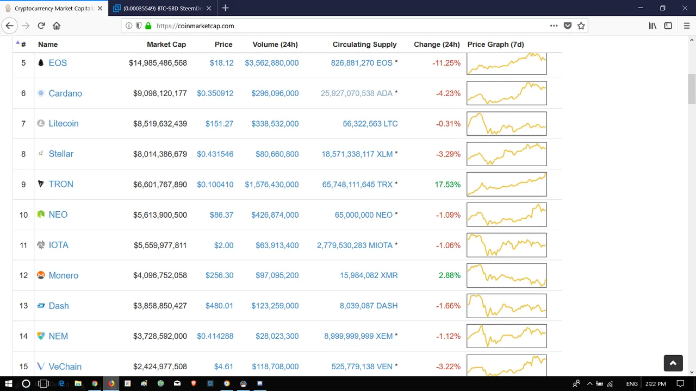Open Cortana search circle on taskbar
Viewport: 696px width, 391px height.
(26, 383)
